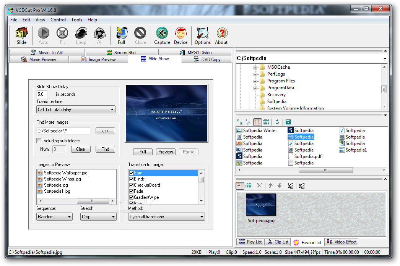This screenshot has height=266, width=400.
Task: Click the Full button under the preview image
Action: [143, 152]
